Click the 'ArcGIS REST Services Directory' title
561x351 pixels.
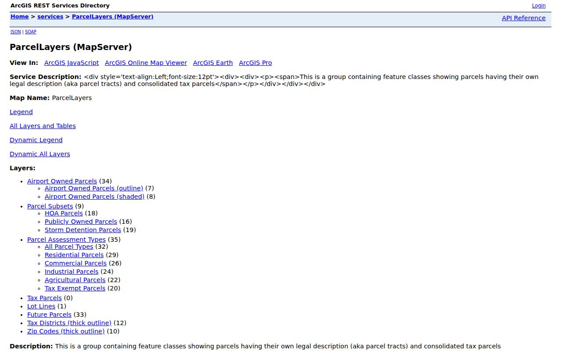click(x=60, y=6)
